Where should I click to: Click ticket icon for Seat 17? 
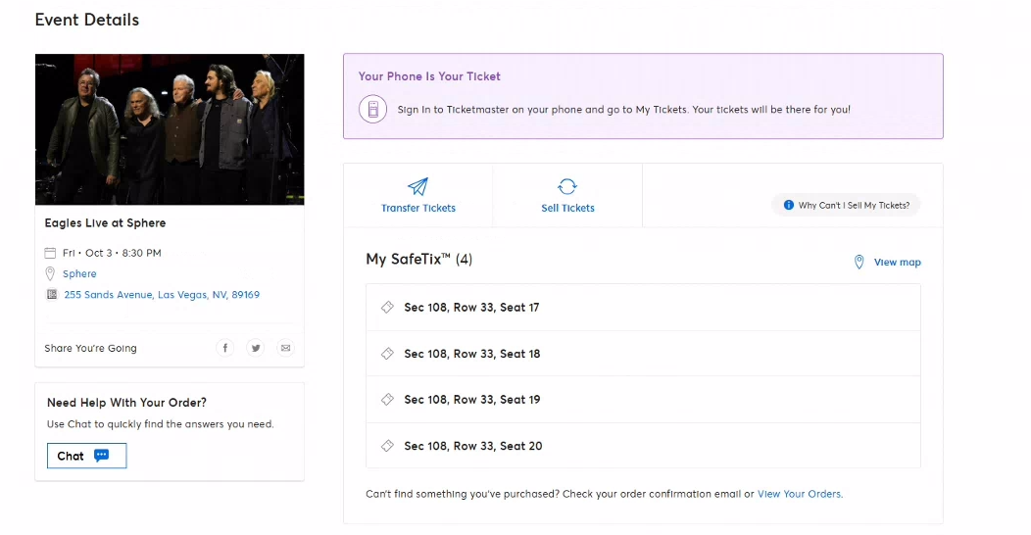tap(387, 307)
